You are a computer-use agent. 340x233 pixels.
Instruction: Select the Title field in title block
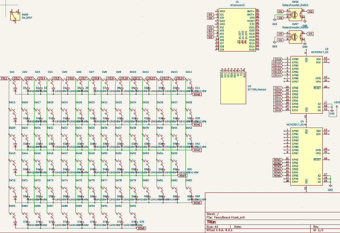pos(212,222)
